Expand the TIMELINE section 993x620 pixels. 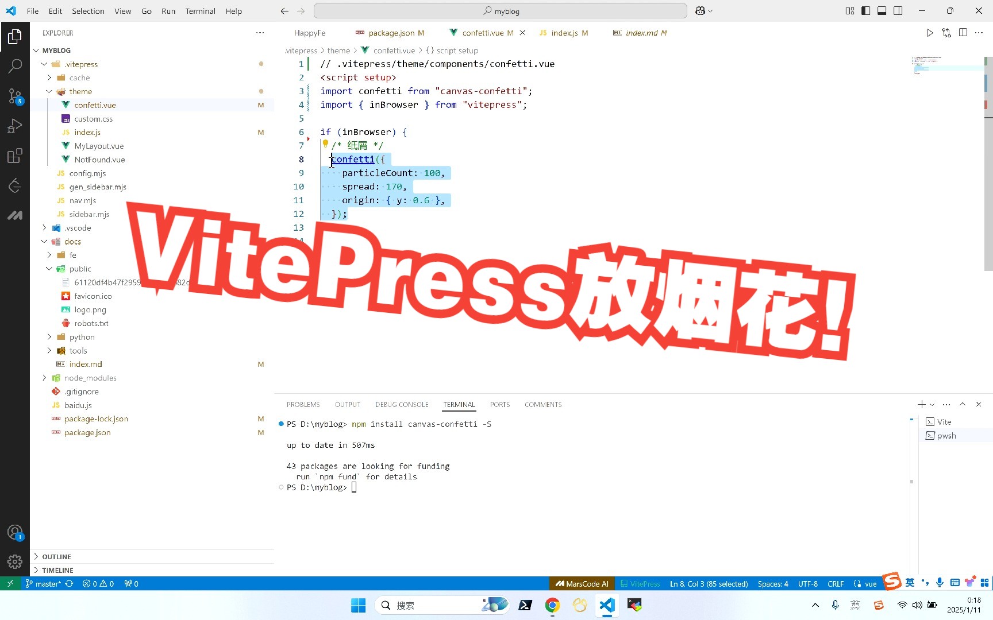click(x=152, y=570)
